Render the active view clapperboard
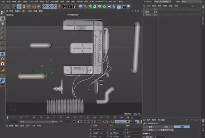The width and height of the screenshot is (205, 138). [65, 6]
